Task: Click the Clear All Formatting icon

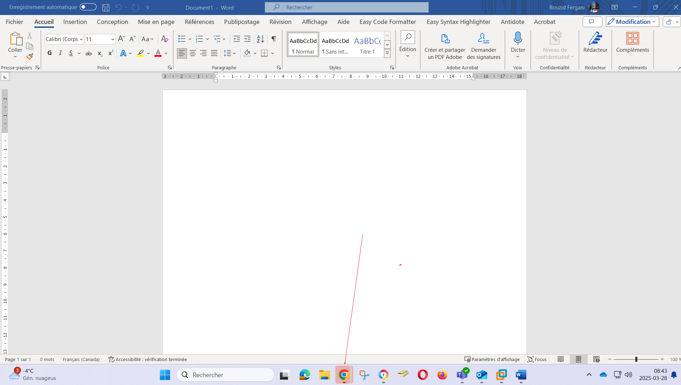Action: click(164, 39)
